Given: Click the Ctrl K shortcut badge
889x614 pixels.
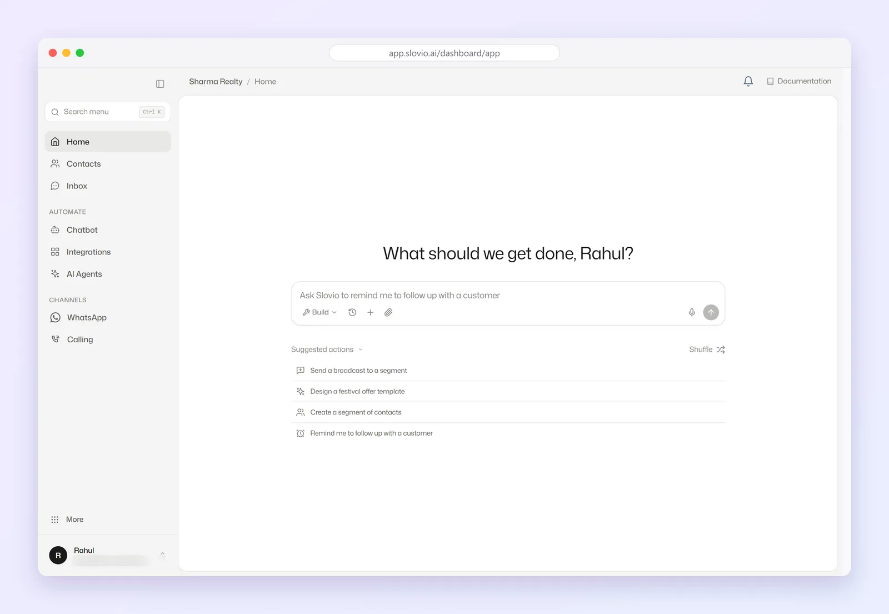Looking at the screenshot, I should click(x=152, y=112).
